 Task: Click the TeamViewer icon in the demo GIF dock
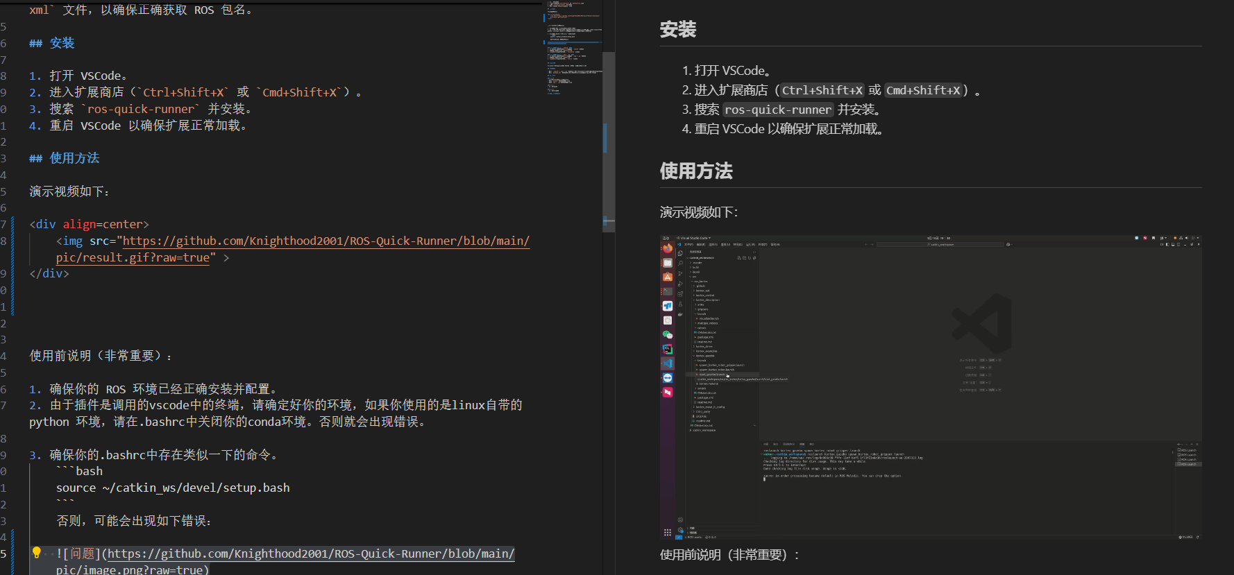coord(667,378)
